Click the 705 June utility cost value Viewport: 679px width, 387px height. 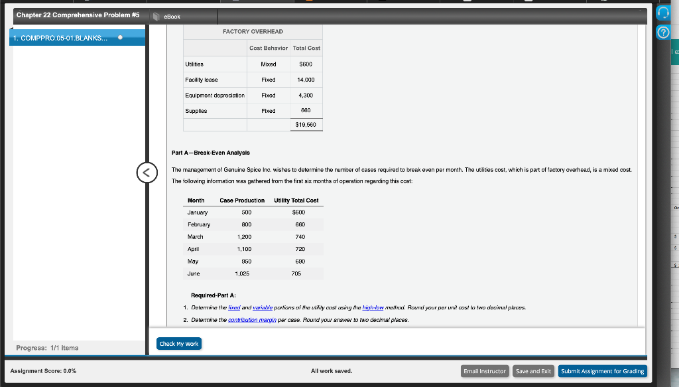(296, 273)
